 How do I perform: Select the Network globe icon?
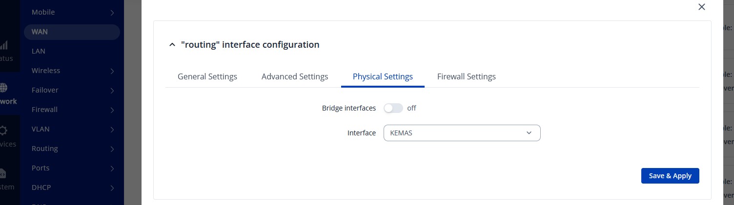click(x=4, y=88)
